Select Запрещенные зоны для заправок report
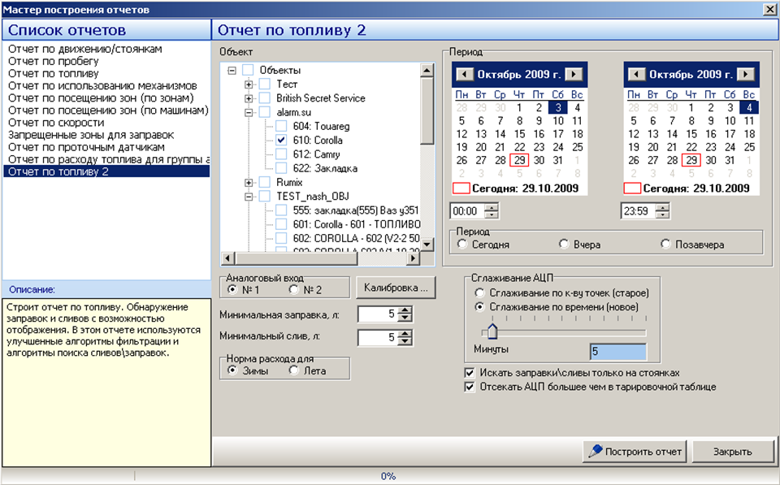 pyautogui.click(x=91, y=135)
